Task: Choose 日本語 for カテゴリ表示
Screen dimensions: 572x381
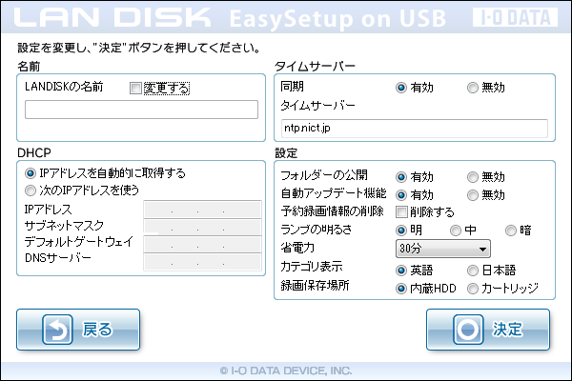Action: tap(474, 271)
